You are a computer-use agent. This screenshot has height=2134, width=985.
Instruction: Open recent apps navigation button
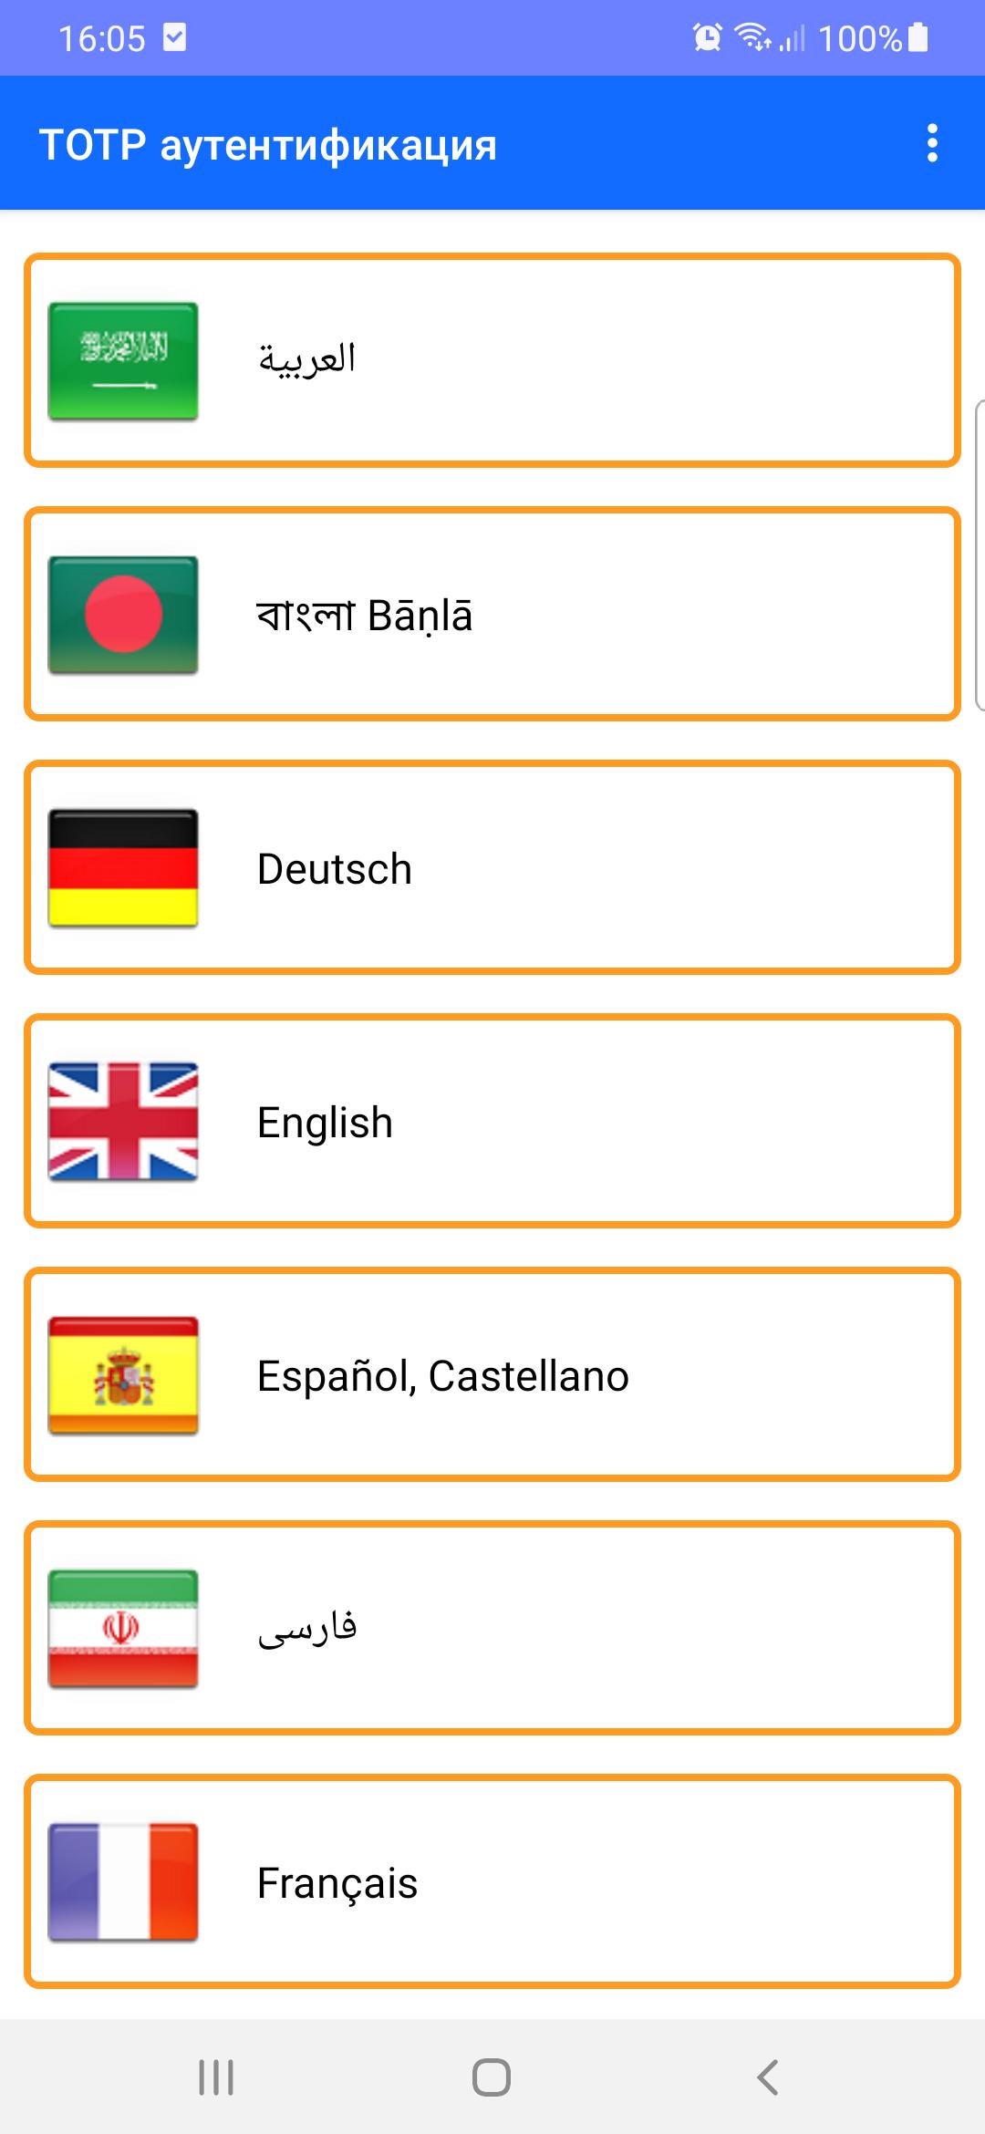pyautogui.click(x=216, y=2077)
